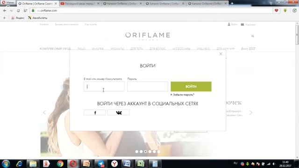This screenshot has height=168, width=299.
Task: Open the volume speaker tray icon
Action: click(x=274, y=164)
